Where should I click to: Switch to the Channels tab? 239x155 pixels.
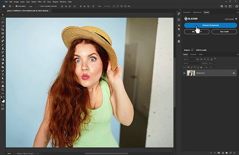coord(193,54)
